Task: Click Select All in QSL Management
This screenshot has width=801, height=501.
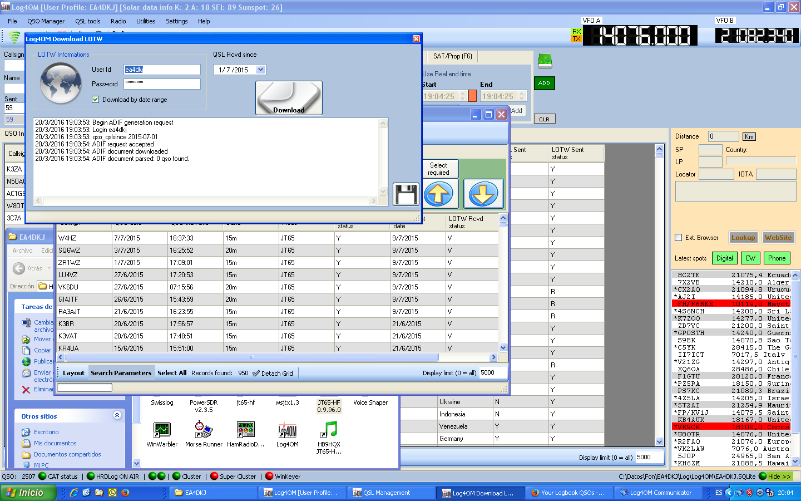Action: click(x=172, y=373)
